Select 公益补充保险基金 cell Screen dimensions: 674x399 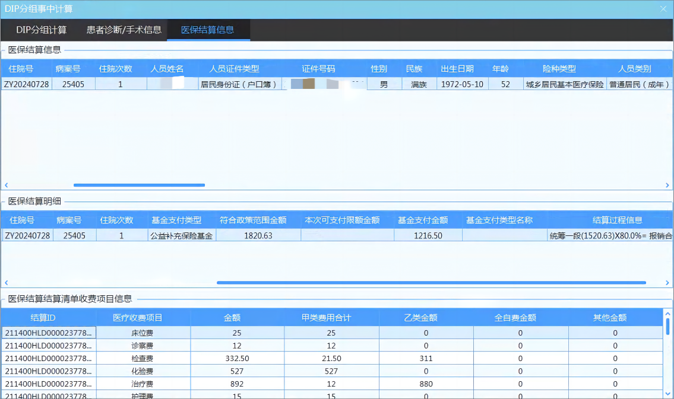click(x=181, y=235)
